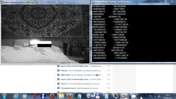Play the Тимати, L'One track ending ТЫ КТО ТАКО
The width and height of the screenshot is (176, 99).
[58, 79]
